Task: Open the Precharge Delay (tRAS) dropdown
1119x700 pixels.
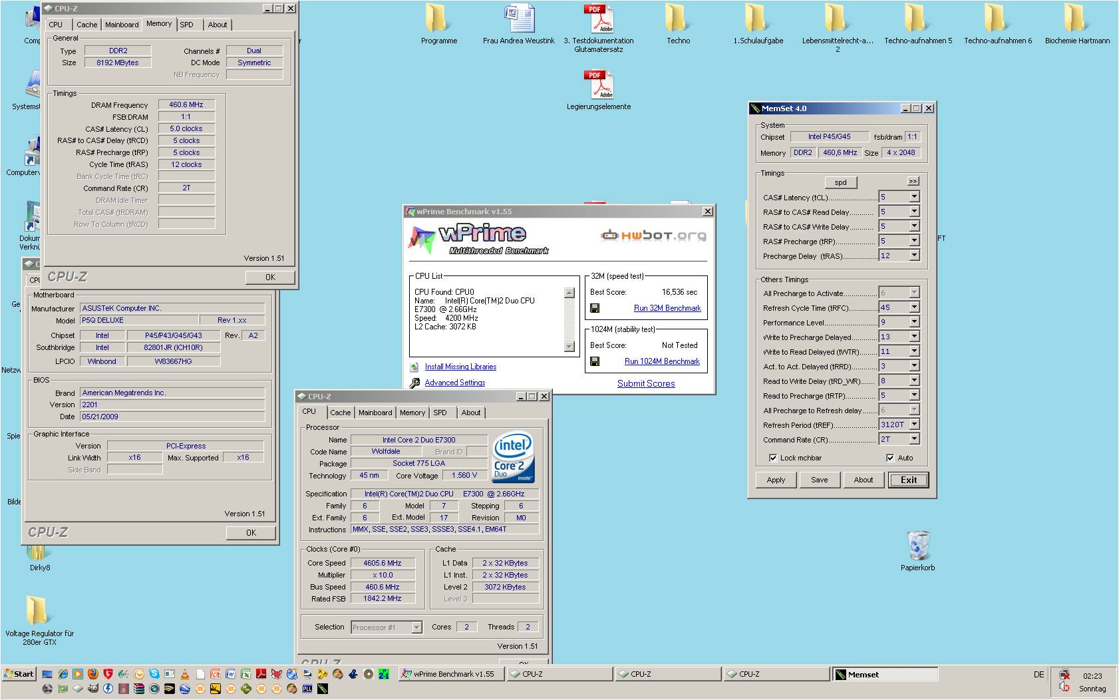Action: [914, 256]
